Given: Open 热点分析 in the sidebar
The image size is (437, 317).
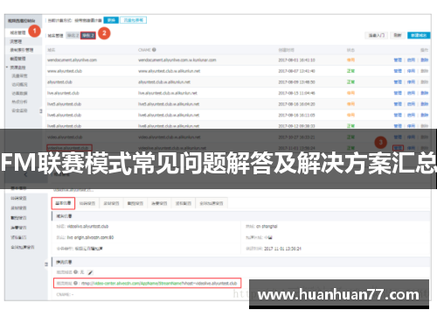Looking at the screenshot, I should point(19,102).
